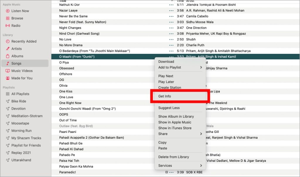Select the Out of Time song title
Screen dimensions: 300x177
(x=68, y=120)
